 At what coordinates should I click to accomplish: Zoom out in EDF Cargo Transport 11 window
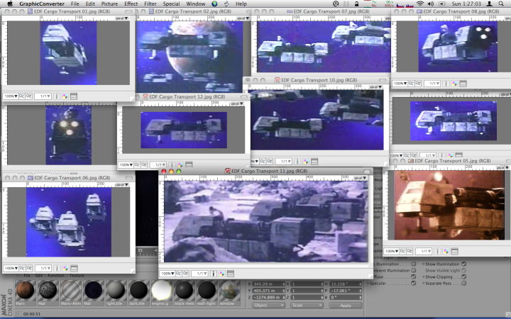179,274
